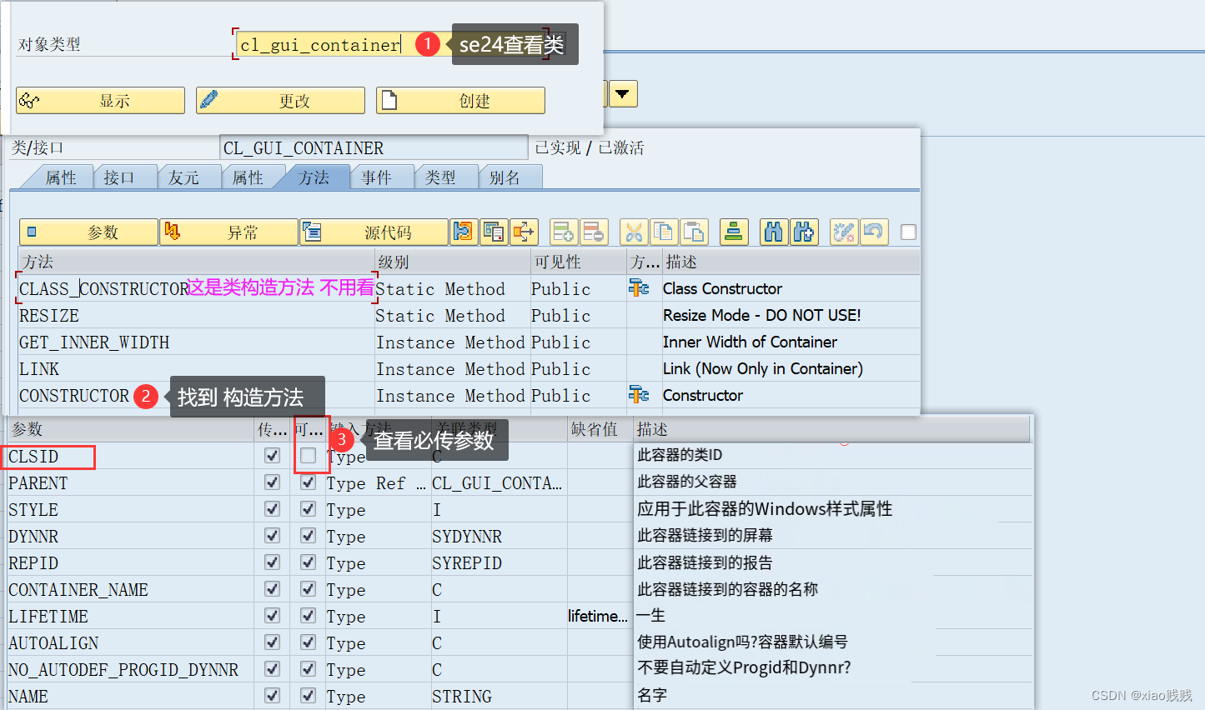Click the stacked windows toolbar icon
This screenshot has height=710, width=1205.
click(x=494, y=232)
